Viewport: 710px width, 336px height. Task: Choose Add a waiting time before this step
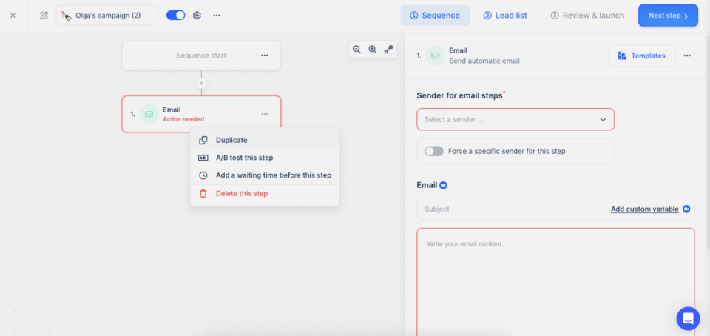point(265,175)
